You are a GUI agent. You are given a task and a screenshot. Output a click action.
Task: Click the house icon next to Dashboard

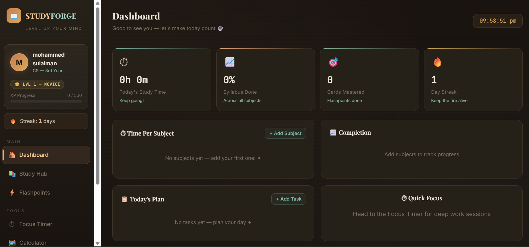(12, 155)
